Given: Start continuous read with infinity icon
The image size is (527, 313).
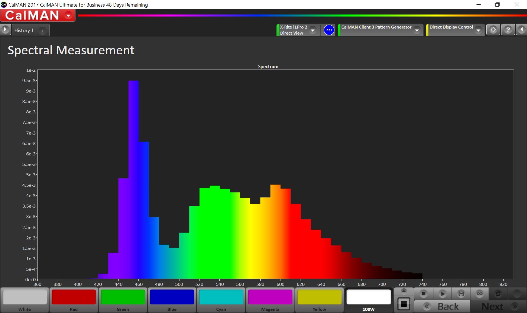Looking at the screenshot, I should (x=480, y=294).
